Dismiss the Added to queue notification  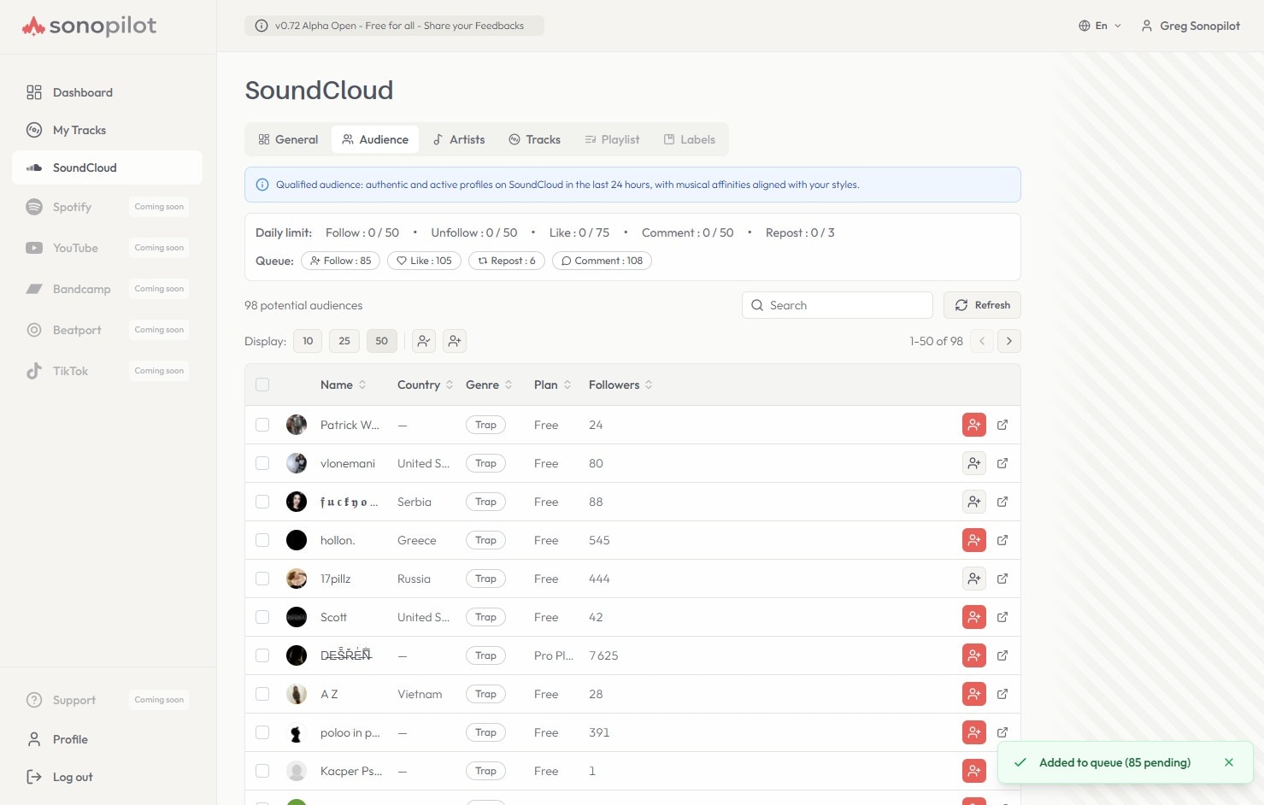pyautogui.click(x=1228, y=762)
